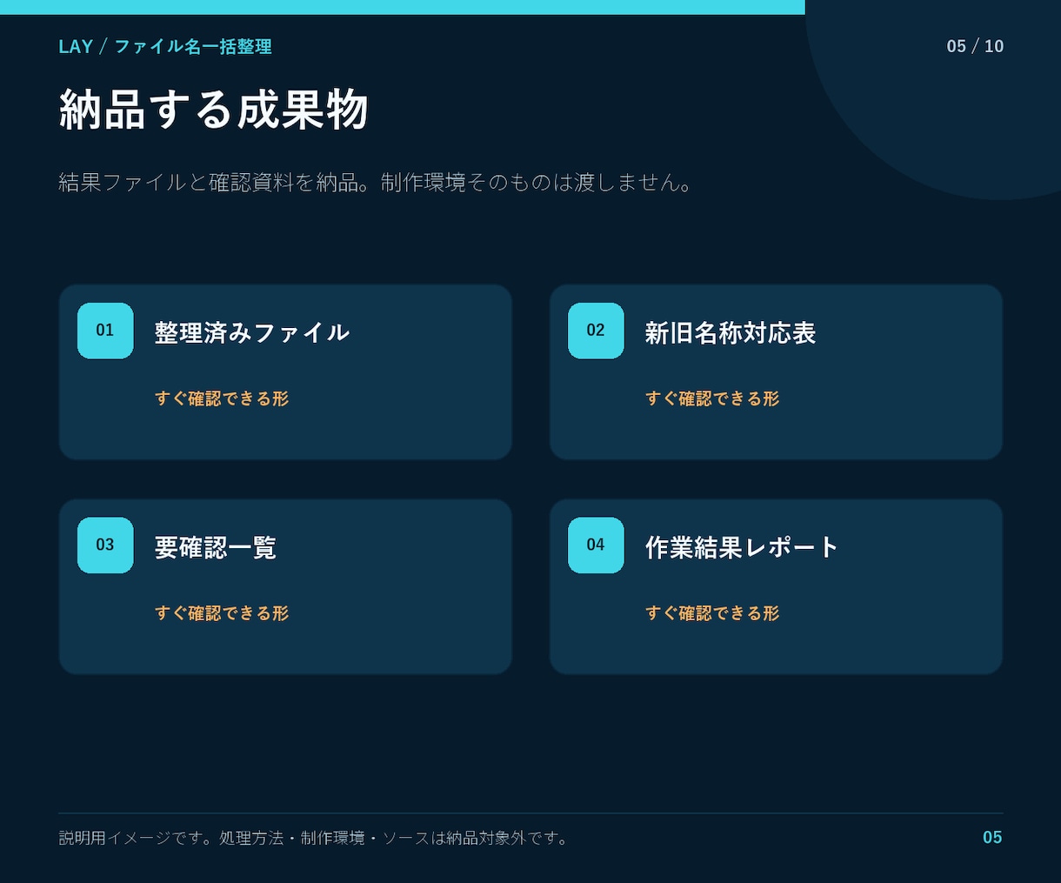Click すぐ確認できる形 under 要確認一覧
The image size is (1061, 883).
(222, 613)
